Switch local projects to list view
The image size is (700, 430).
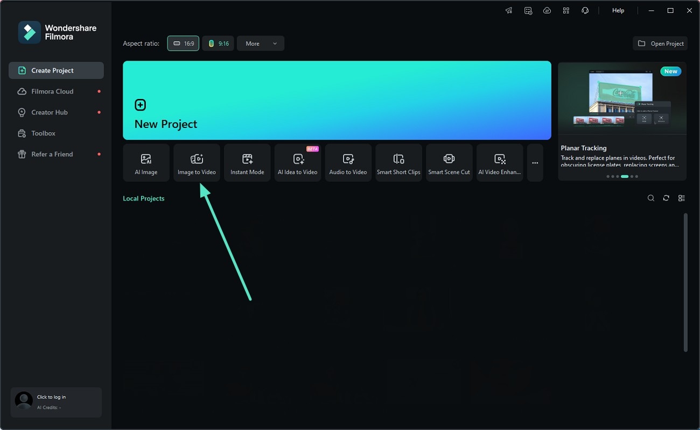coord(682,198)
